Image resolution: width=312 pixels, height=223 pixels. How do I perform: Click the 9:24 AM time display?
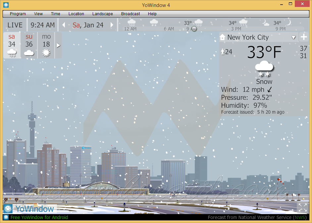pos(43,25)
